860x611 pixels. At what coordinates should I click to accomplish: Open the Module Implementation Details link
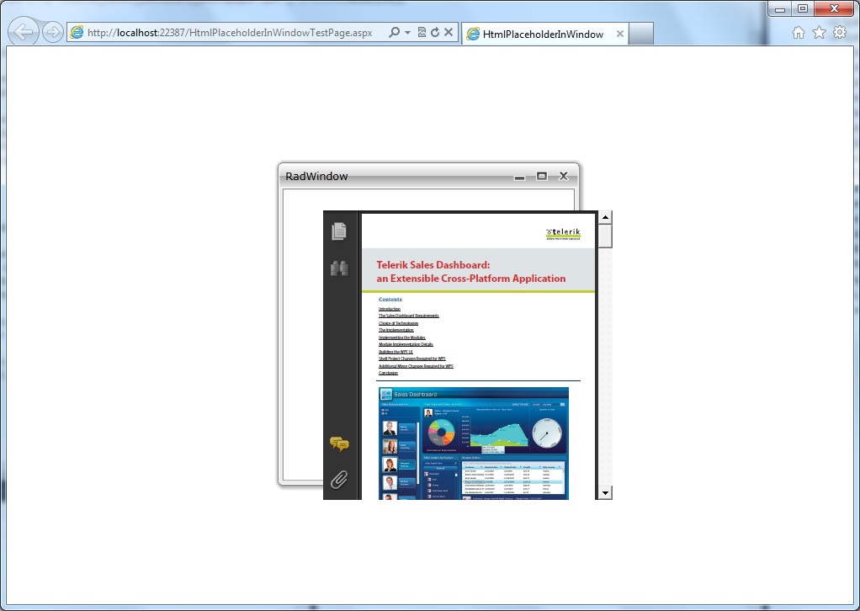pyautogui.click(x=406, y=344)
